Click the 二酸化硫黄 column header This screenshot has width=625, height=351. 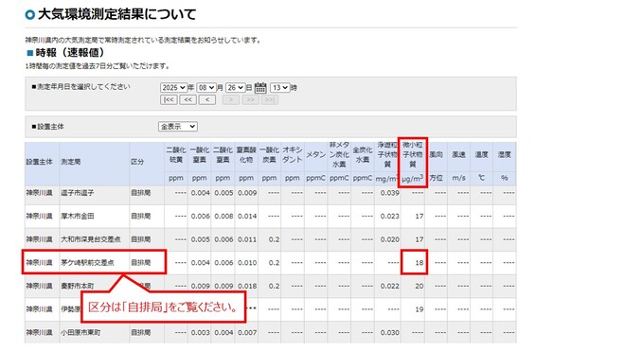pos(176,155)
